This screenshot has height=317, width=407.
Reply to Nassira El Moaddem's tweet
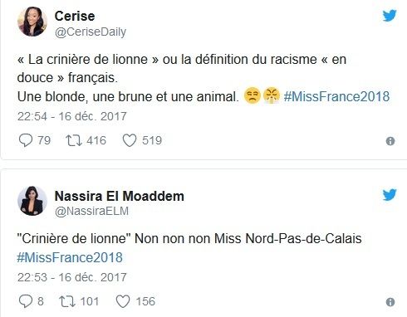point(26,301)
